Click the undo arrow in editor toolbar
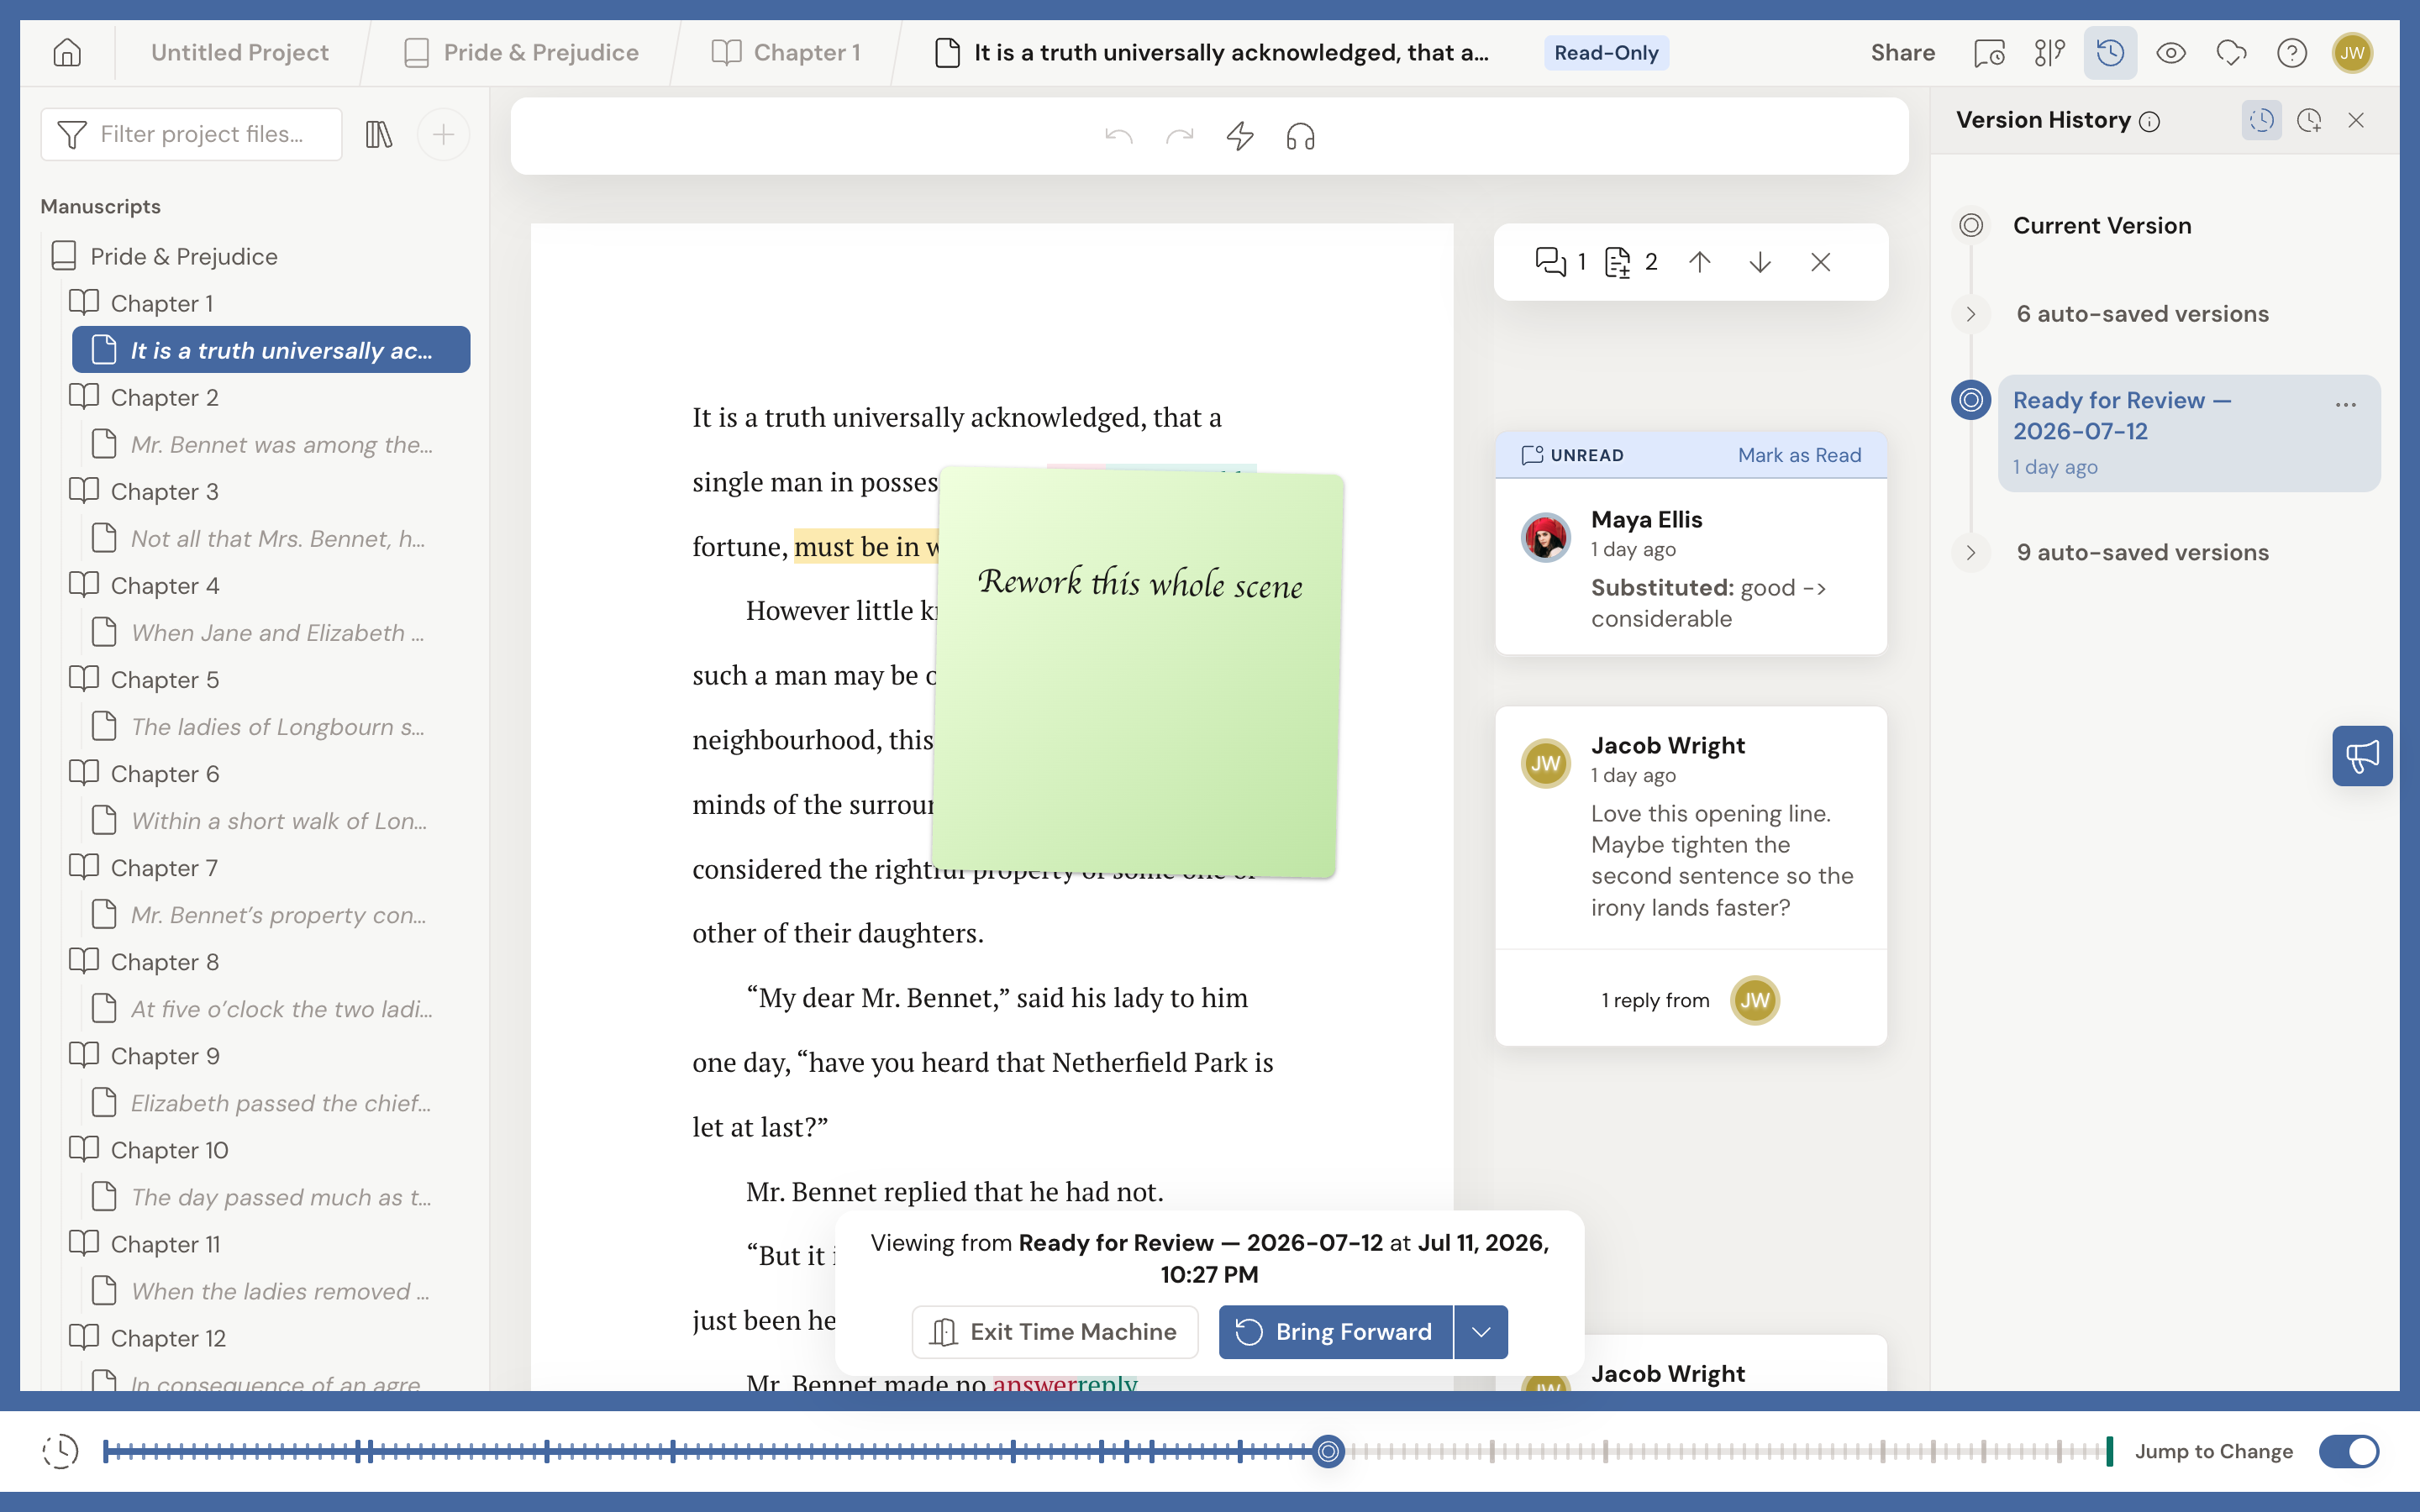 [1119, 135]
